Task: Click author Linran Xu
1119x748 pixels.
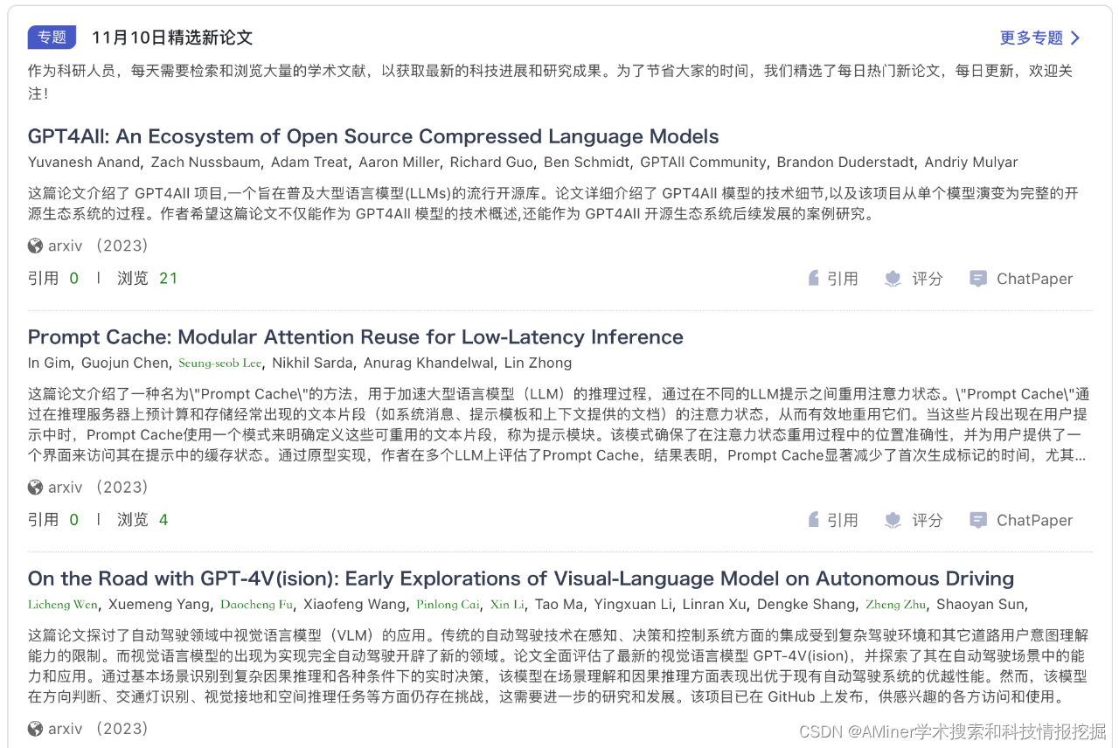Action: tap(715, 604)
